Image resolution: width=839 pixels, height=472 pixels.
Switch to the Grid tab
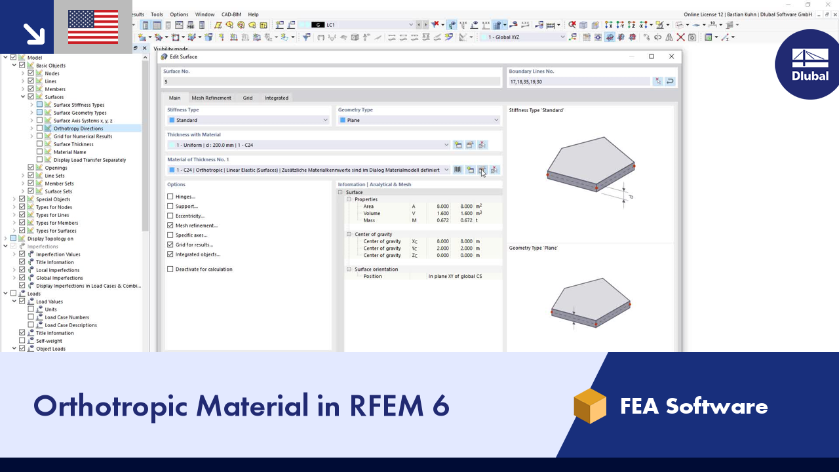(x=248, y=98)
